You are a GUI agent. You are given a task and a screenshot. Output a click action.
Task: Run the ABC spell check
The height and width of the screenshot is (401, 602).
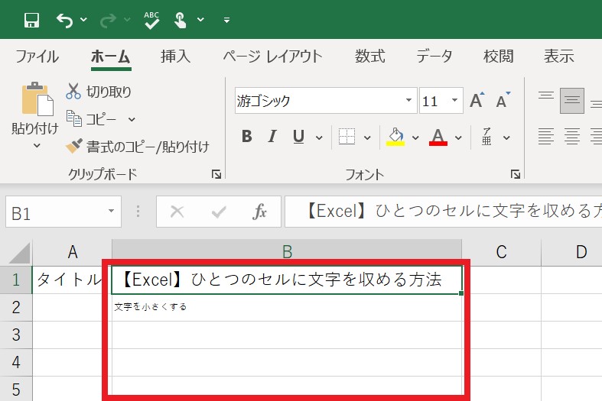pyautogui.click(x=151, y=20)
